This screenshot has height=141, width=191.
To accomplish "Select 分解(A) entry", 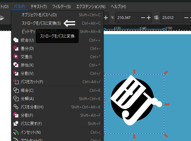I will [57, 98].
